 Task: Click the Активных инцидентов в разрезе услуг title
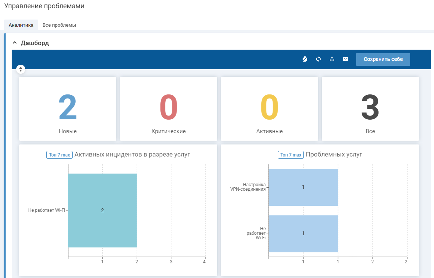(132, 155)
